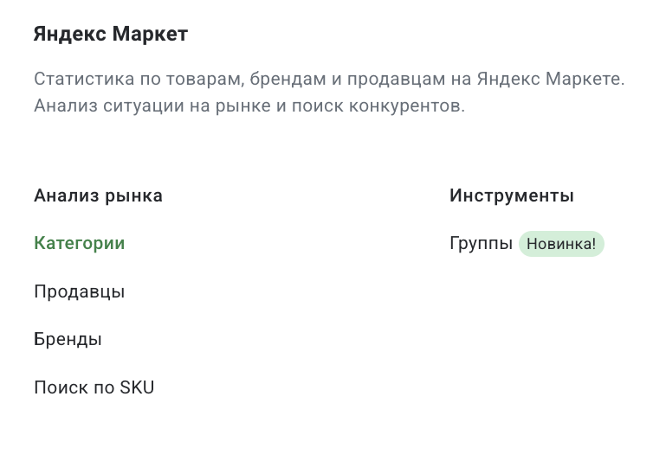Click the Яндекс Маркет heading
The width and height of the screenshot is (653, 467).
click(x=111, y=35)
